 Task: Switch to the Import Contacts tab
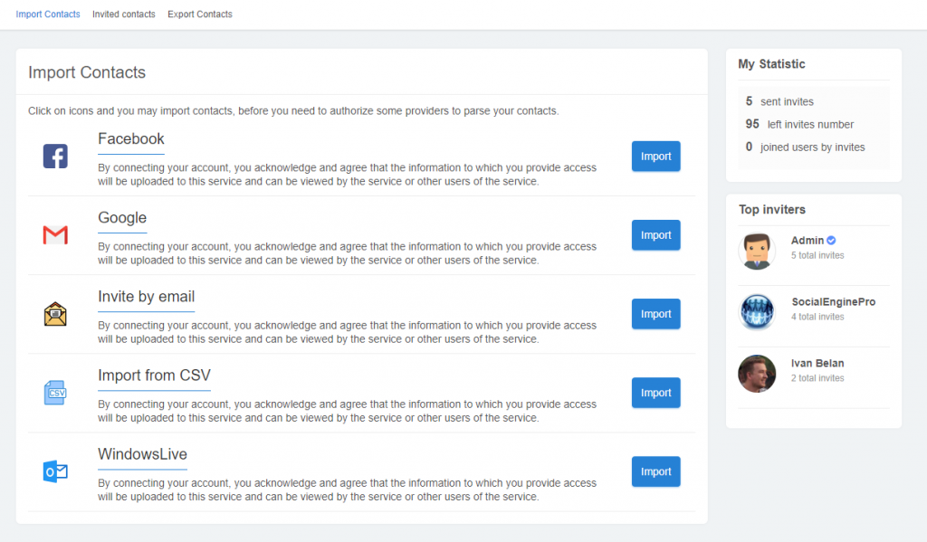[x=48, y=14]
